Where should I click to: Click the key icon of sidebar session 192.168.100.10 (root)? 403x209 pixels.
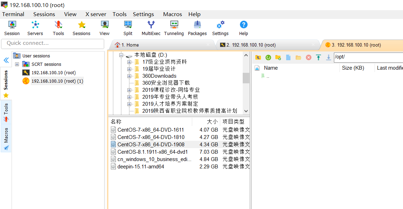(x=26, y=72)
